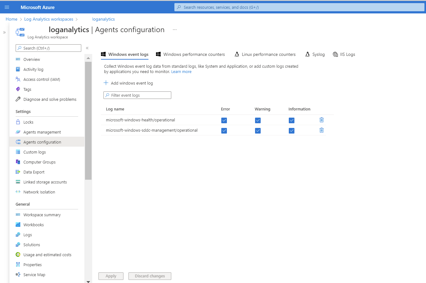Open the Overview icon in sidebar
The height and width of the screenshot is (283, 426).
point(18,59)
